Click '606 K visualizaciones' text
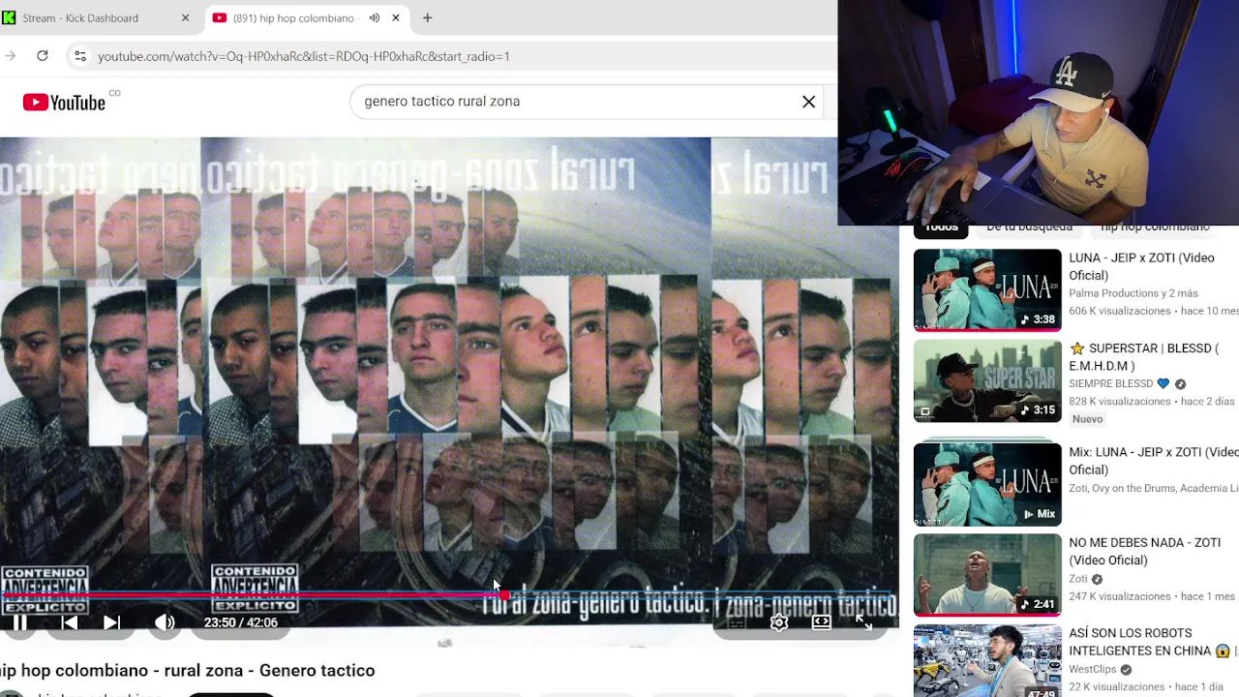The image size is (1239, 697). (x=1120, y=311)
